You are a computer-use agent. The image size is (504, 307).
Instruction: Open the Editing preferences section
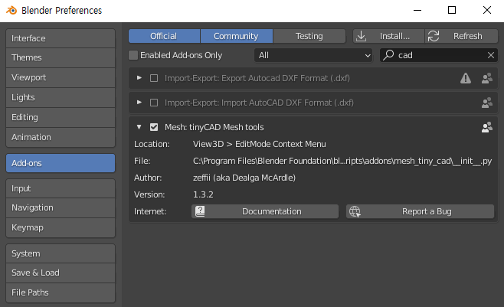coord(61,118)
